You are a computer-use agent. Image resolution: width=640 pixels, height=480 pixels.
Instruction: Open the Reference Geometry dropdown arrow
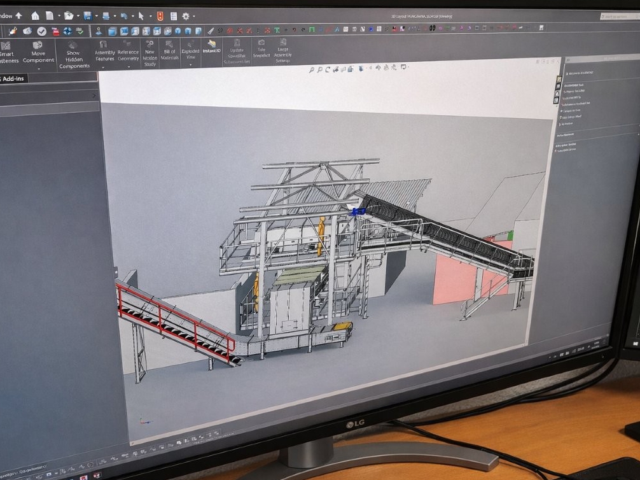click(x=128, y=67)
